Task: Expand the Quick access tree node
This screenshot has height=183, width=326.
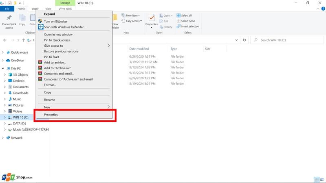Action: click(3, 52)
